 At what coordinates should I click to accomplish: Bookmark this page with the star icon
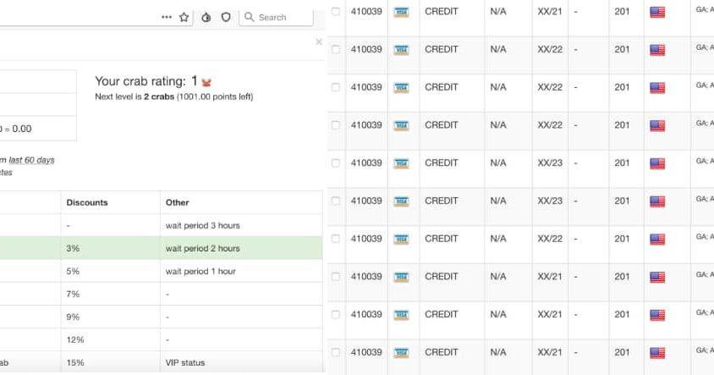(x=184, y=17)
